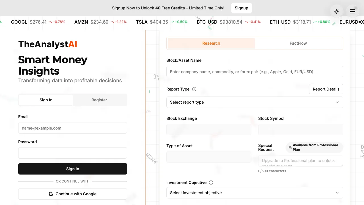Viewport: 364px width, 205px height.
Task: Click the Google G icon
Action: point(51,194)
